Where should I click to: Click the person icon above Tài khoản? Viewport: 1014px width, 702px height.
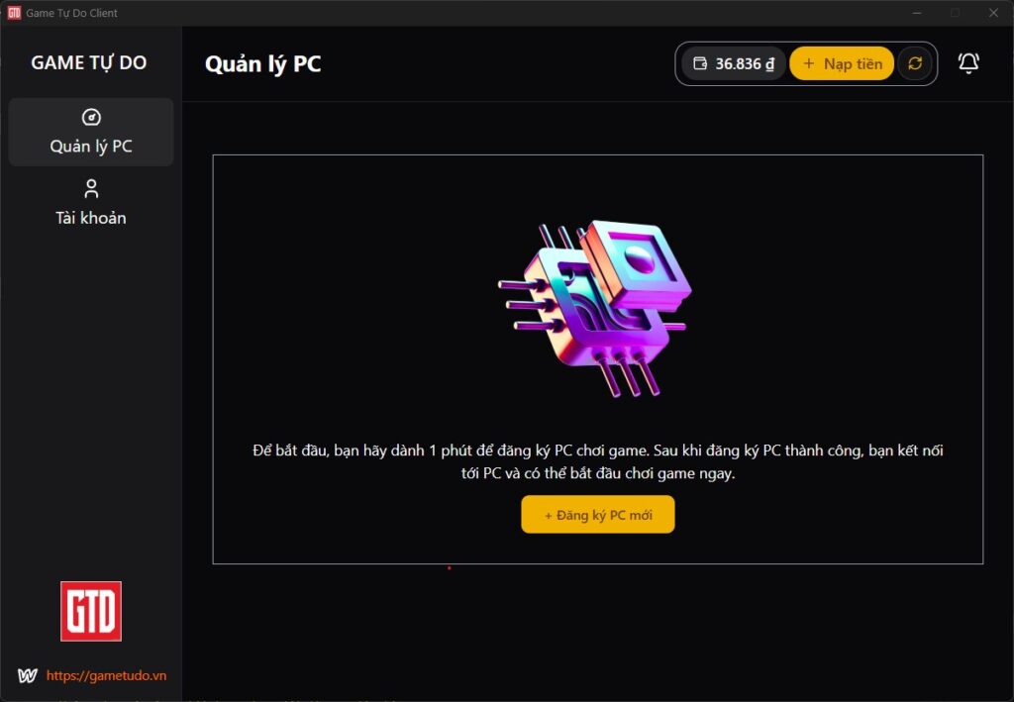click(x=91, y=189)
